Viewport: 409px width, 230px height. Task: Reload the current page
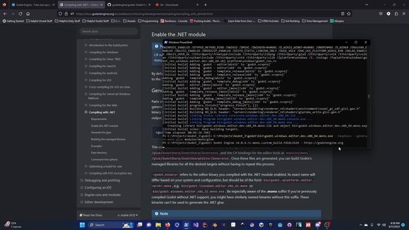pos(20,14)
